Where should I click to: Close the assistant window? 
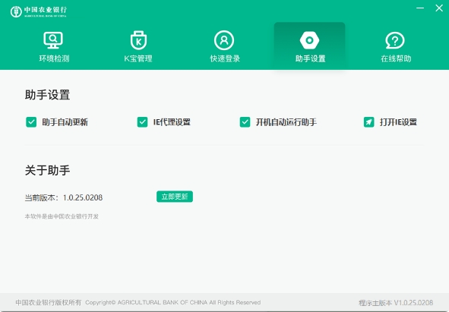(439, 8)
